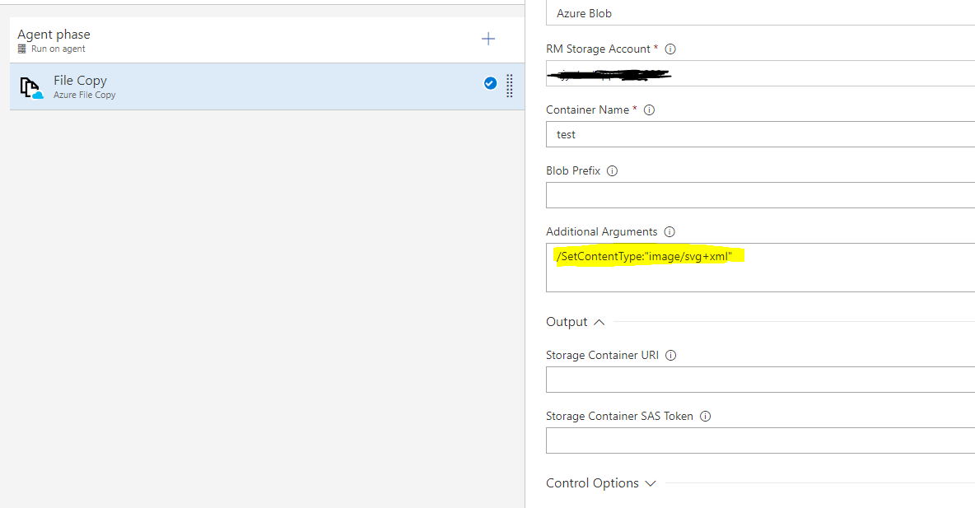Show info for Storage Container SAS Token

705,417
